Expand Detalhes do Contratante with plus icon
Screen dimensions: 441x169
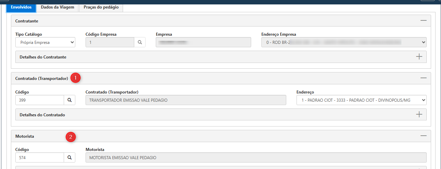click(419, 57)
